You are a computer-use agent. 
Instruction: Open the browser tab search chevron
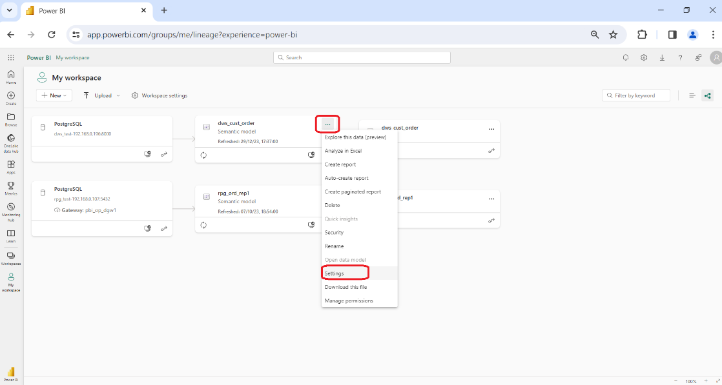[x=9, y=10]
